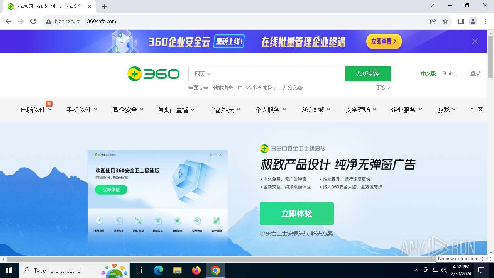This screenshot has width=494, height=278.
Task: Open the 全面安全 suggestion link
Action: pos(198,88)
